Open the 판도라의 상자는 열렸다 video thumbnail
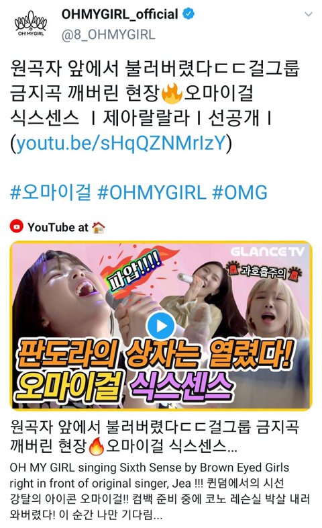322x528 pixels. tap(161, 326)
